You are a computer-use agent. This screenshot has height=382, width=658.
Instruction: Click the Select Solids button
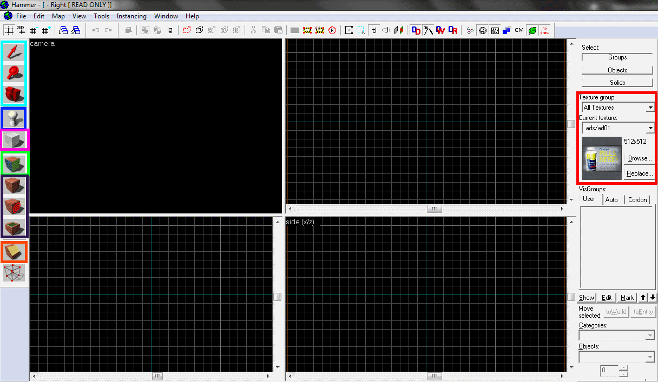point(617,83)
